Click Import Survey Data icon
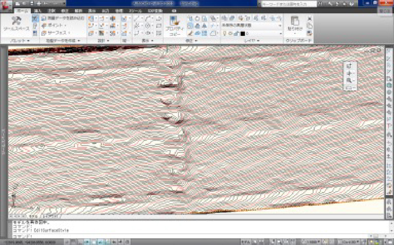This screenshot has height=245, width=394. (44, 18)
